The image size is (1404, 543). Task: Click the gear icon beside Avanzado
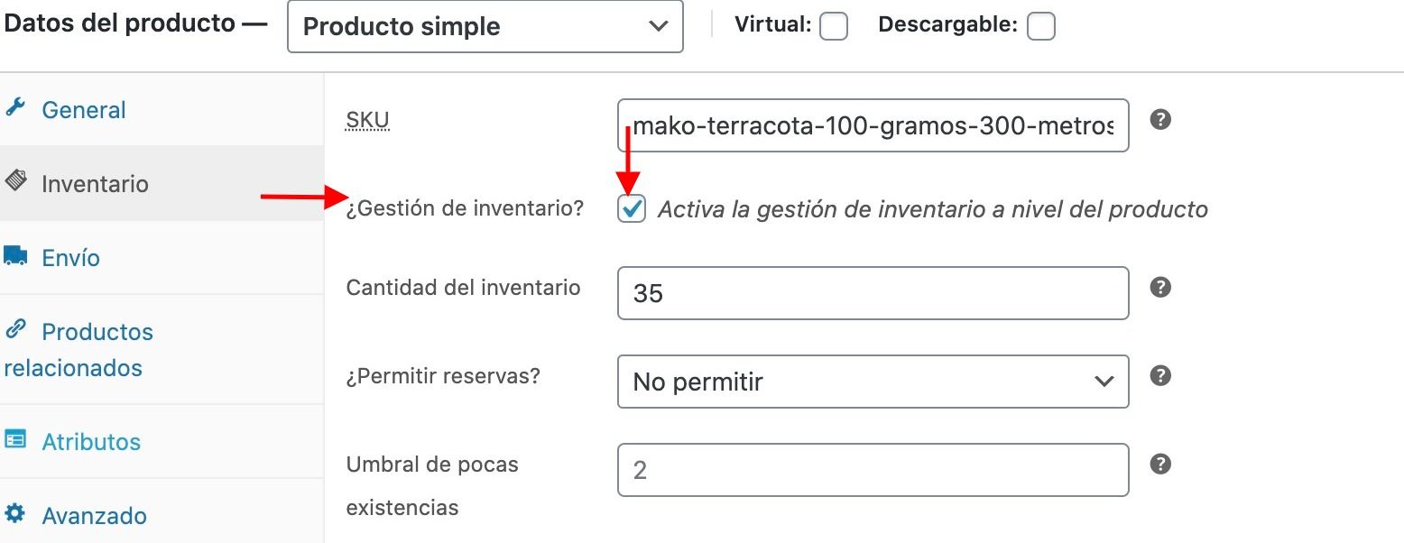[x=15, y=514]
